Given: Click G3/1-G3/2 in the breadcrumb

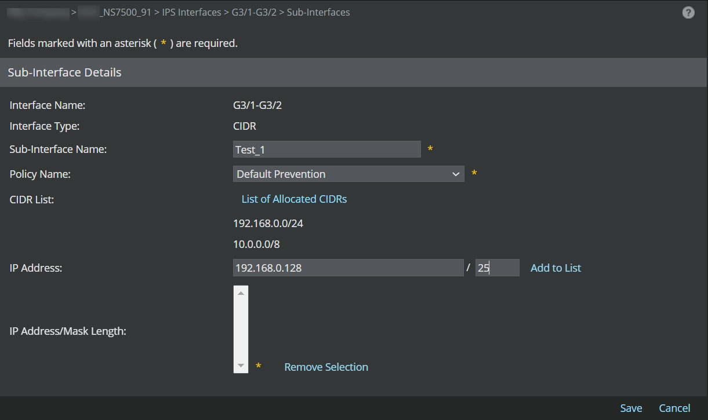Looking at the screenshot, I should tap(254, 12).
